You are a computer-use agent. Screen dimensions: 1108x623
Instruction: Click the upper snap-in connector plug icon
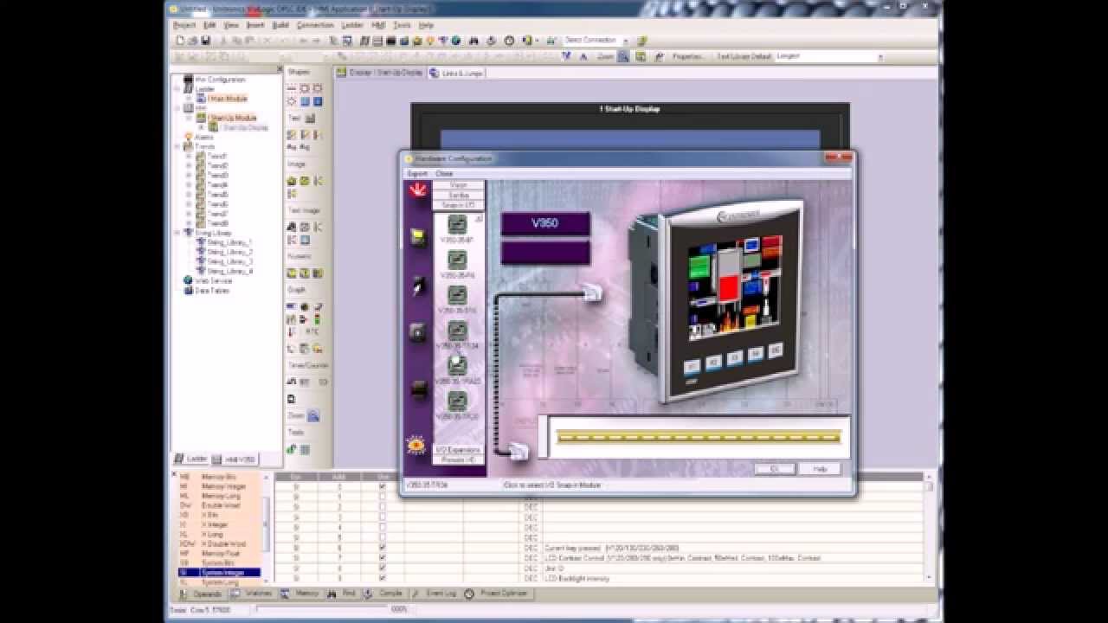[593, 292]
